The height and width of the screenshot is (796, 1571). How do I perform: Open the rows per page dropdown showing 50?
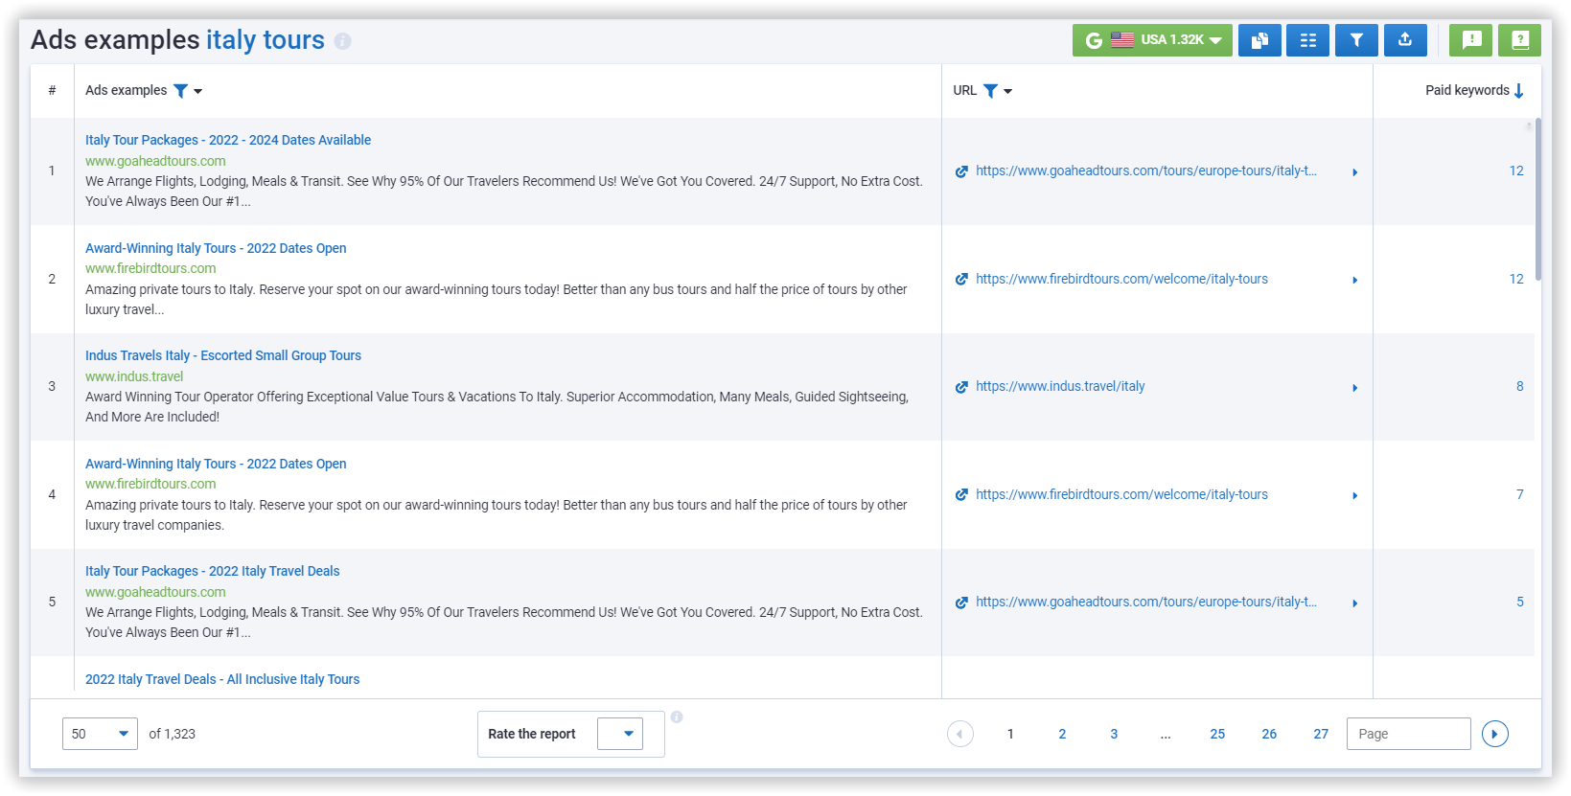tap(100, 734)
